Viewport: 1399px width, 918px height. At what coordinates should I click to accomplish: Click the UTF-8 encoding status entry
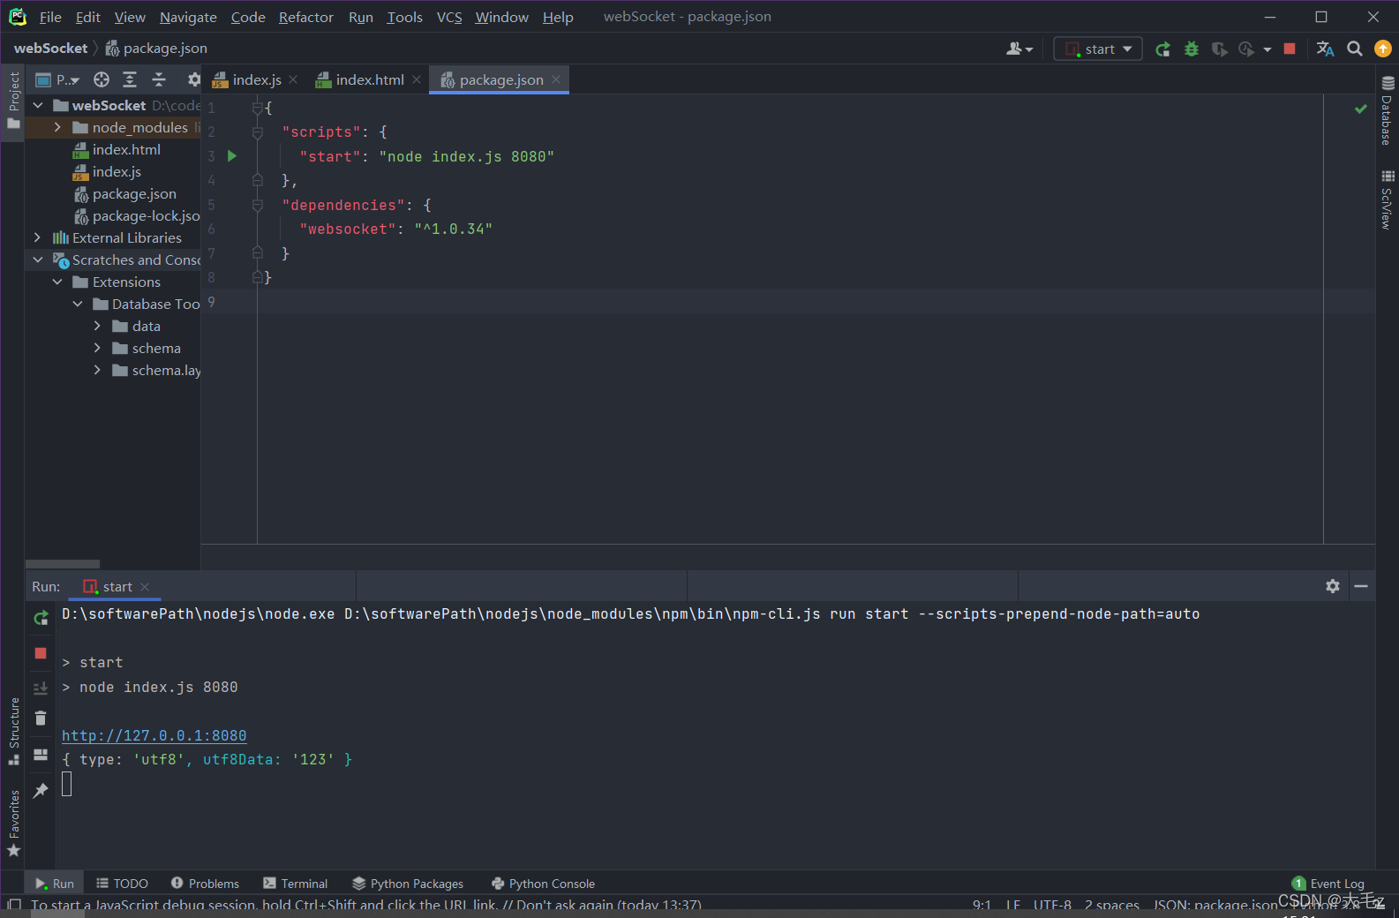(x=1052, y=905)
